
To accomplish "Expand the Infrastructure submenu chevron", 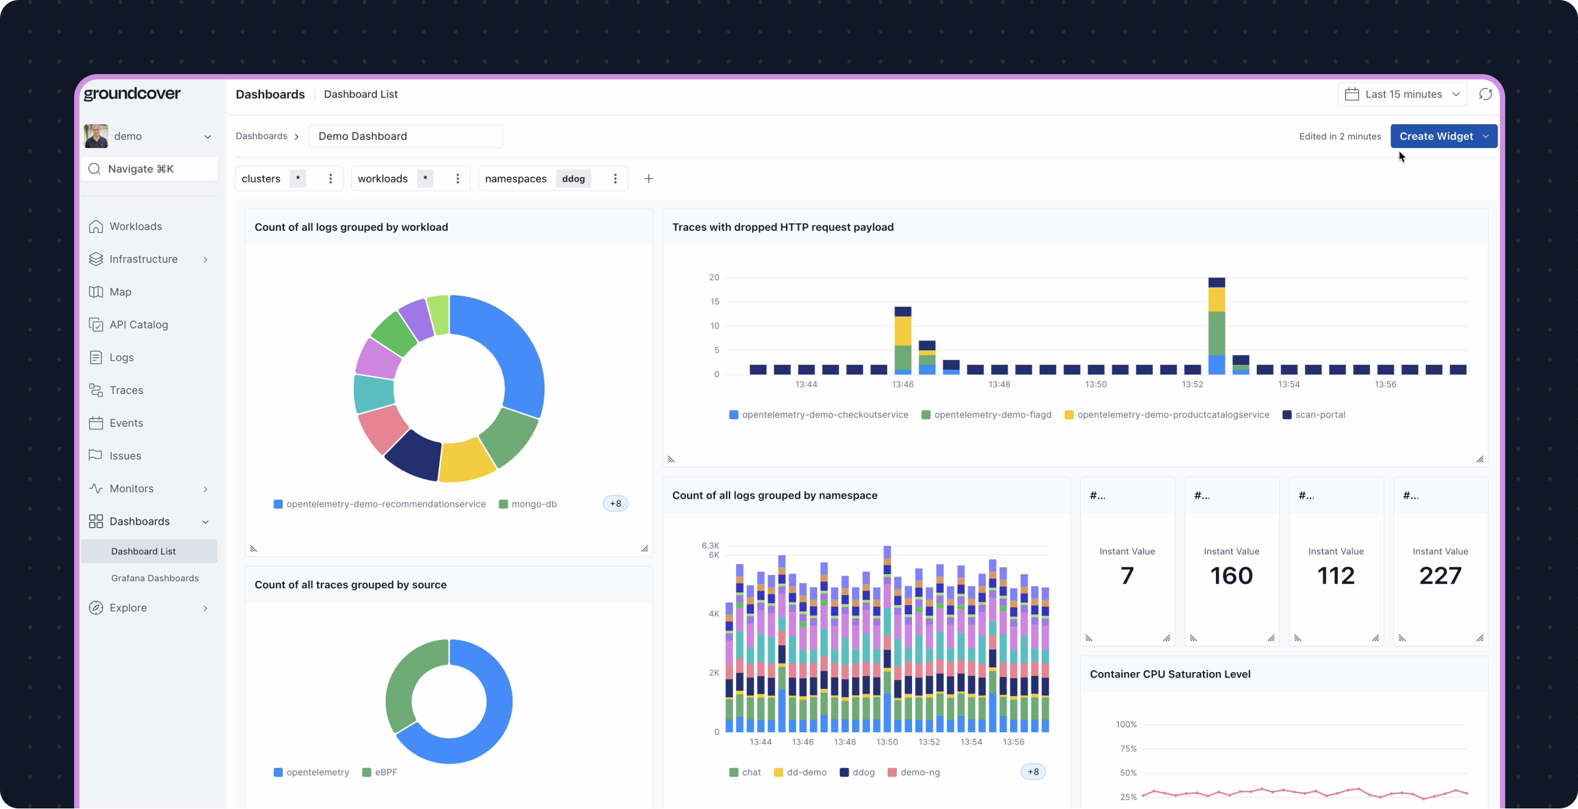I will (x=205, y=260).
